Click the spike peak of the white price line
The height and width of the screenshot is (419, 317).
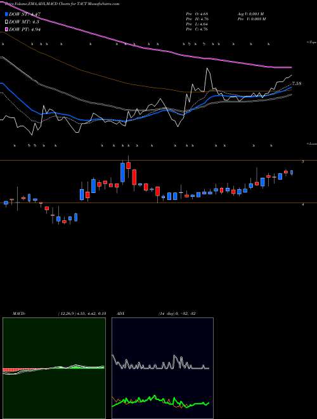coord(207,69)
